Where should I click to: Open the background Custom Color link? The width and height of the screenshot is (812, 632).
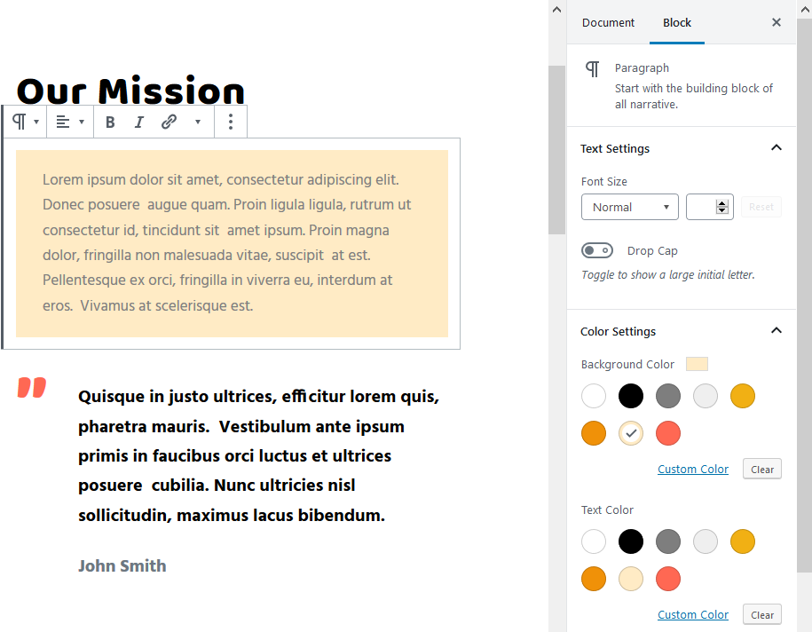pos(693,470)
